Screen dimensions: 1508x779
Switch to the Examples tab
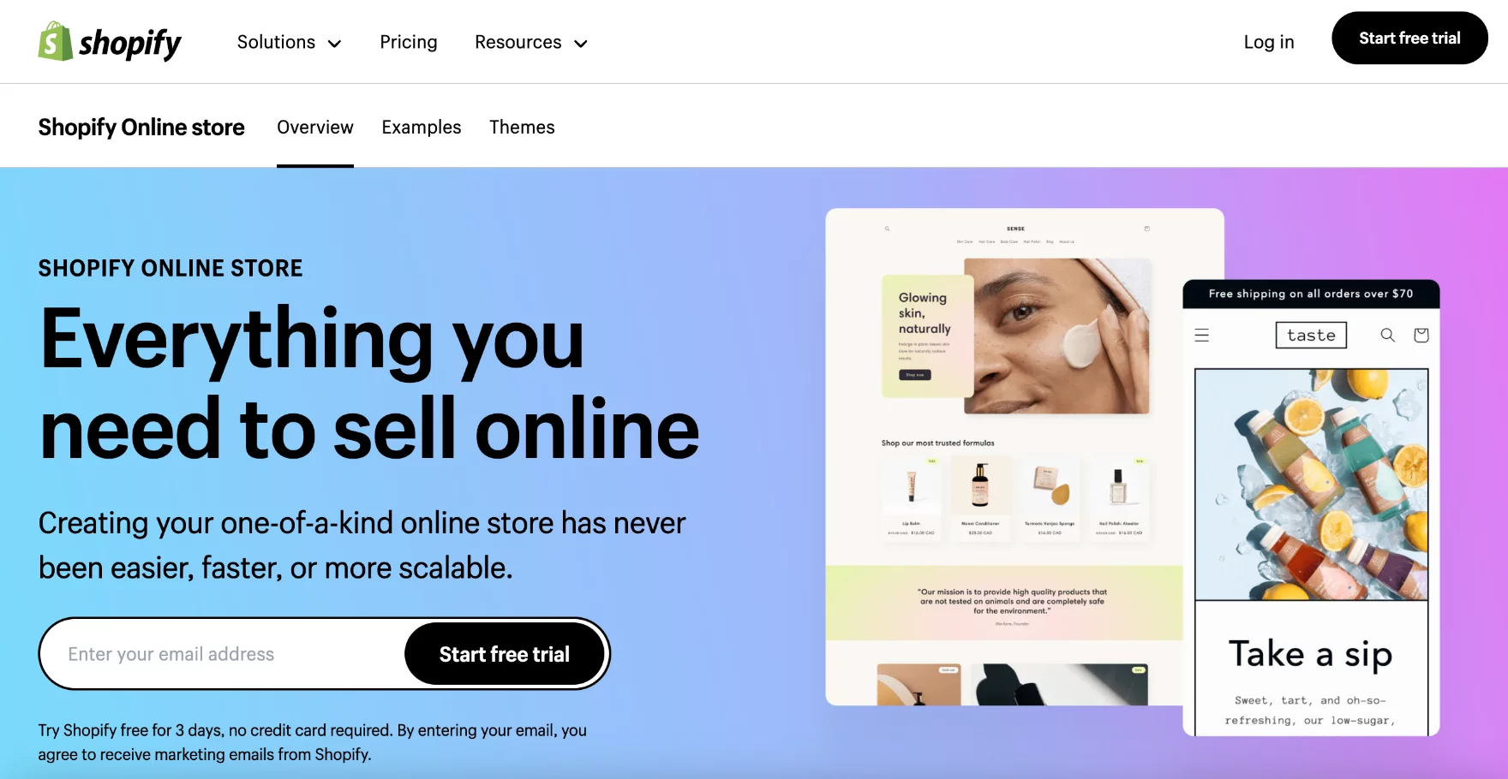422,128
